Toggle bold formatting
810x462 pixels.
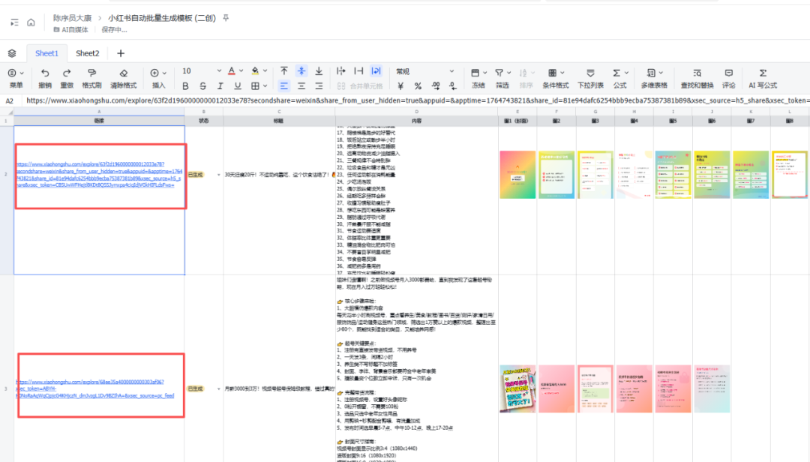[185, 85]
